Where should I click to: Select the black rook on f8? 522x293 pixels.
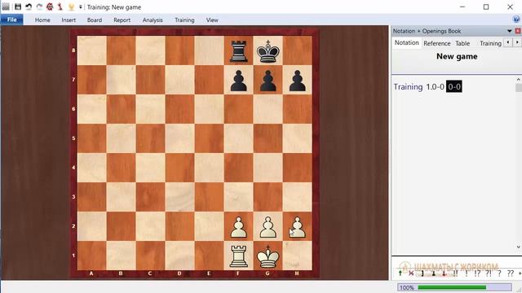pos(239,51)
